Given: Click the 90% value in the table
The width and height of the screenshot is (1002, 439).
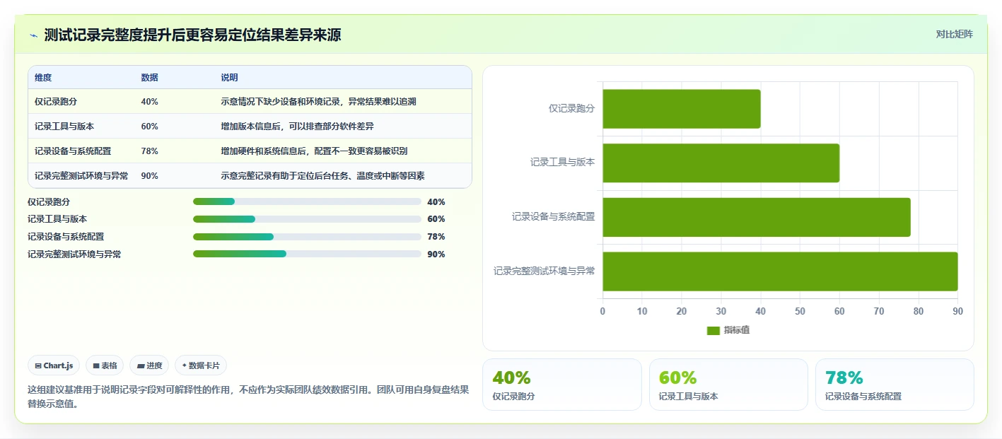Looking at the screenshot, I should pos(149,176).
